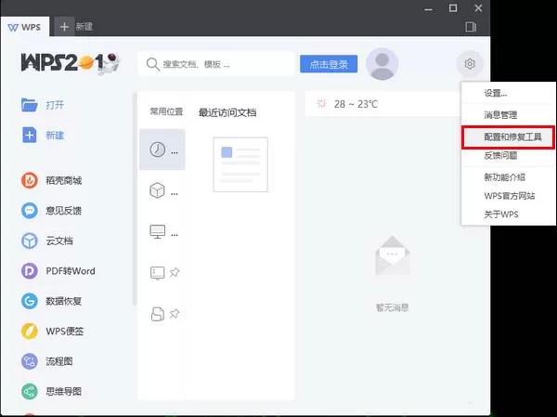The image size is (557, 417).
Task: Click the 常用位置 heading
Action: coord(166,111)
